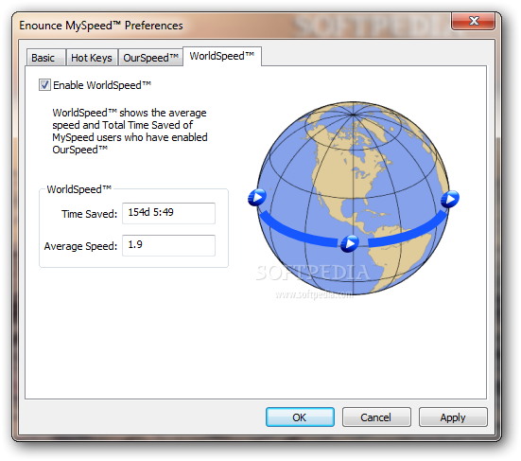Switch to the Basic tab
The width and height of the screenshot is (521, 461).
(45, 58)
